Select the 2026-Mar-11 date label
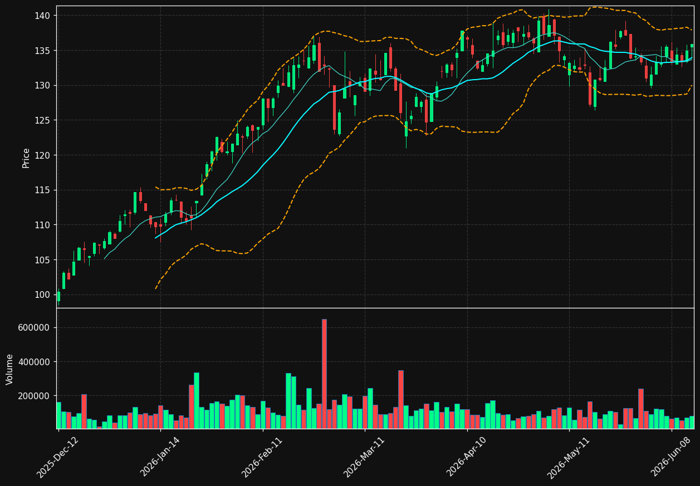 click(x=364, y=457)
